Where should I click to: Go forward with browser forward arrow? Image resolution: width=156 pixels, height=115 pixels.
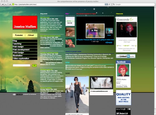point(6,4)
